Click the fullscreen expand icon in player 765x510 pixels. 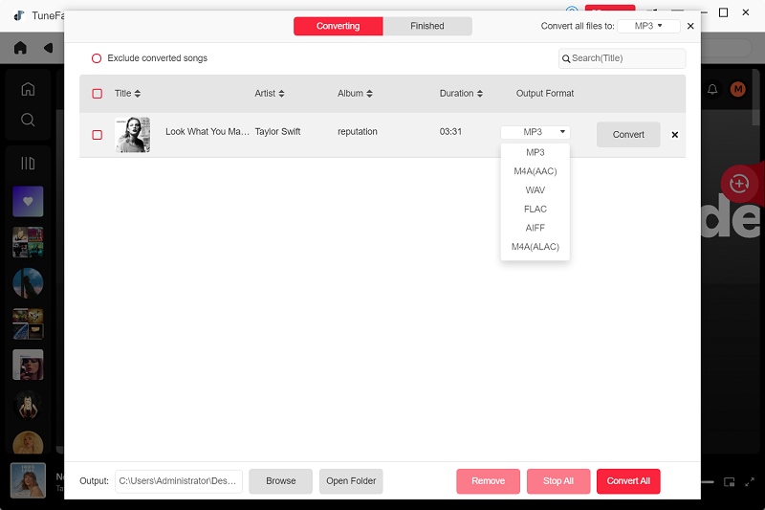tap(750, 482)
